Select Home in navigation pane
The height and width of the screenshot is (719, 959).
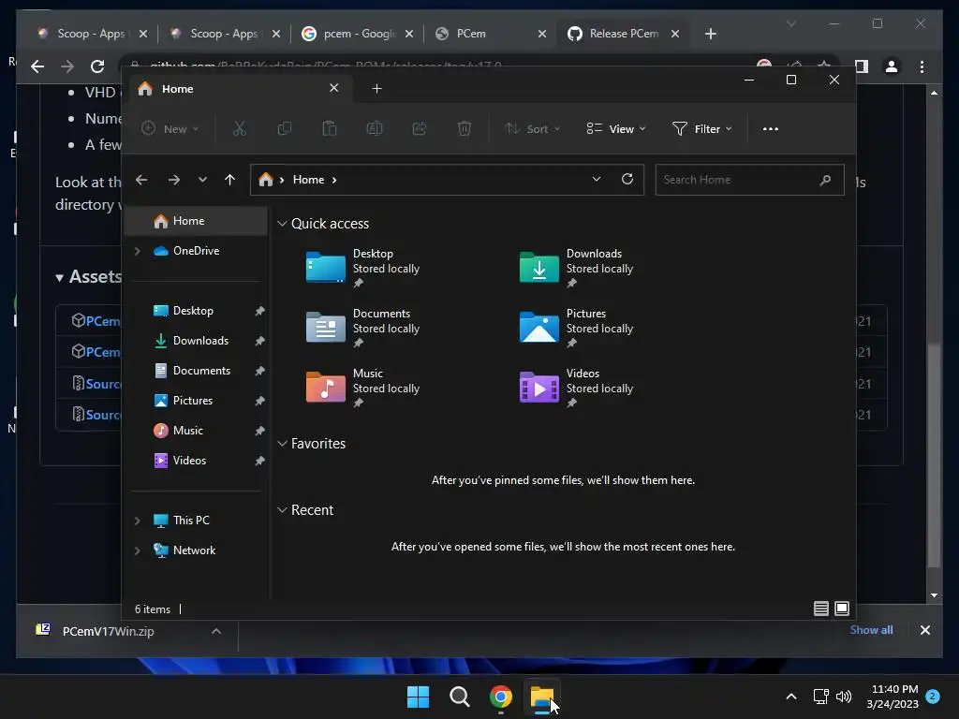(x=196, y=221)
